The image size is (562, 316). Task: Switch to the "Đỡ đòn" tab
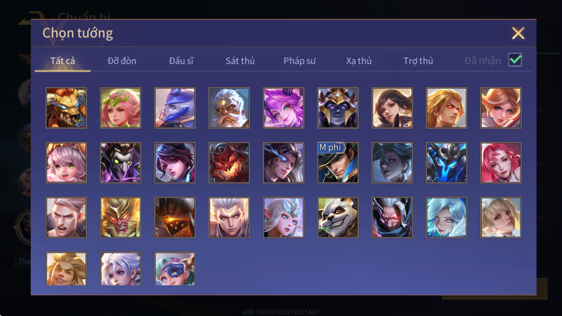tap(122, 61)
